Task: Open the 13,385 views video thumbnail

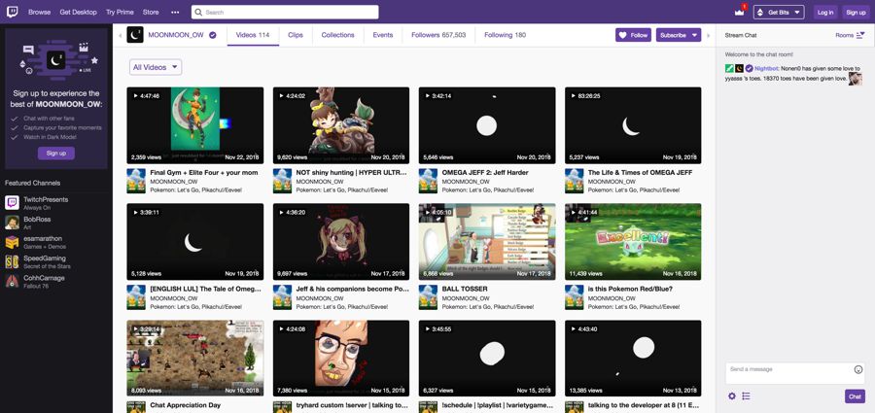Action: (633, 359)
